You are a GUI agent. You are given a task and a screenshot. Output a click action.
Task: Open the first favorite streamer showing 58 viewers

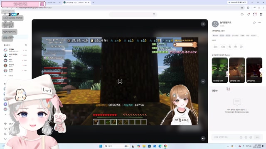pyautogui.click(x=15, y=50)
